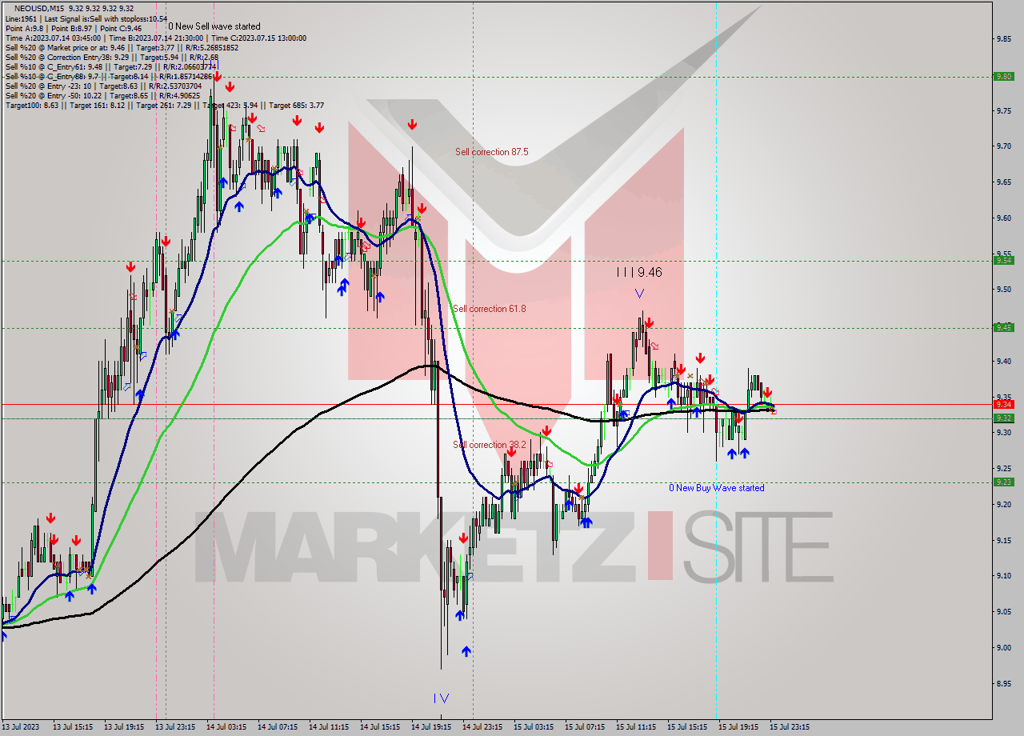
Task: Click the 8.95 price axis label
Action: click(1005, 684)
